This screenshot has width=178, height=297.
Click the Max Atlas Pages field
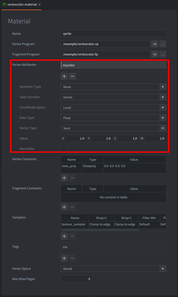point(76,279)
